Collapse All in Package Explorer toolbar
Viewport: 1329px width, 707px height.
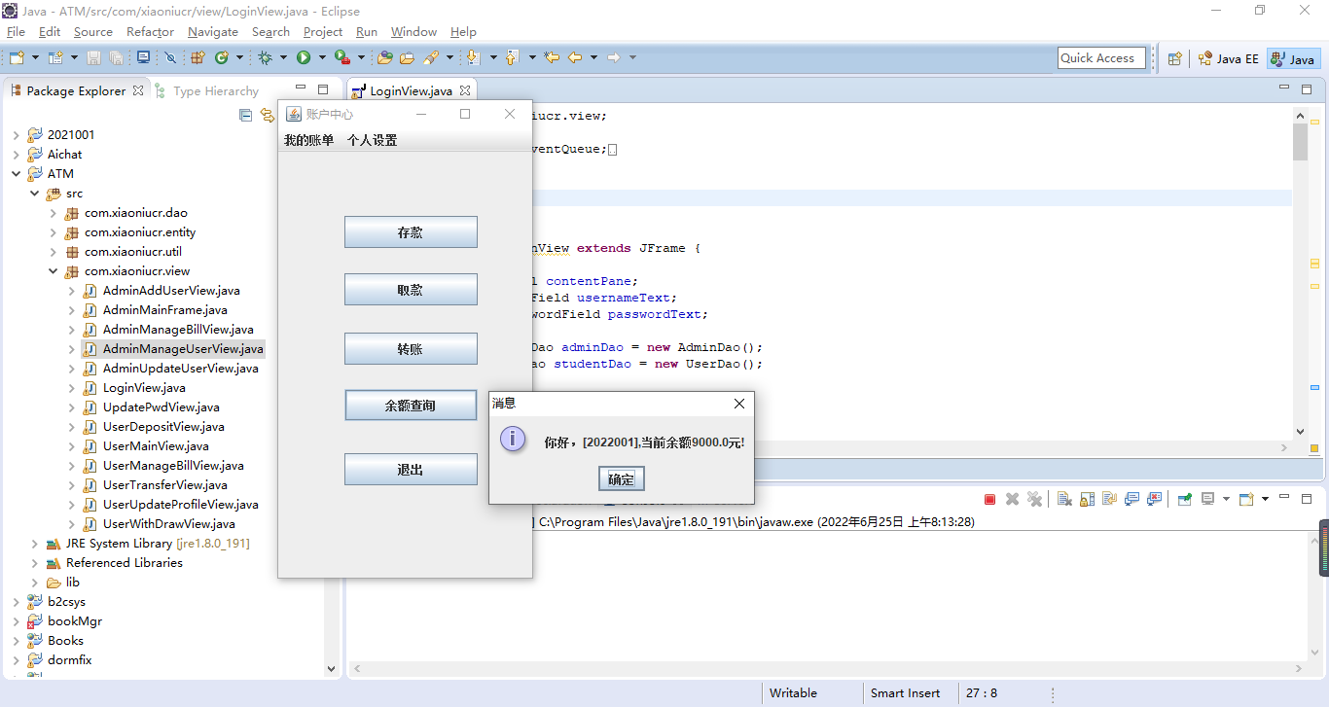[245, 116]
